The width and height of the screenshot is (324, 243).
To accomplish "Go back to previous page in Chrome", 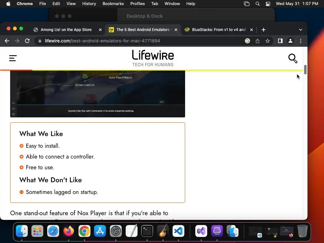I will coord(7,41).
